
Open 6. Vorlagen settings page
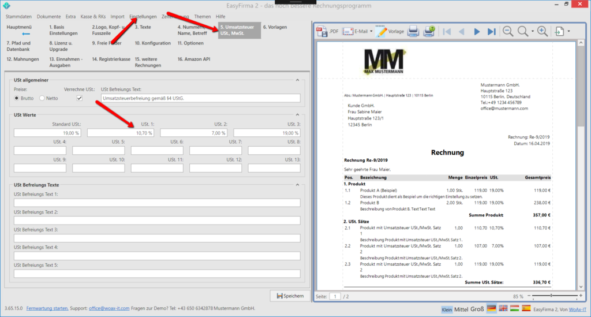[x=275, y=27]
